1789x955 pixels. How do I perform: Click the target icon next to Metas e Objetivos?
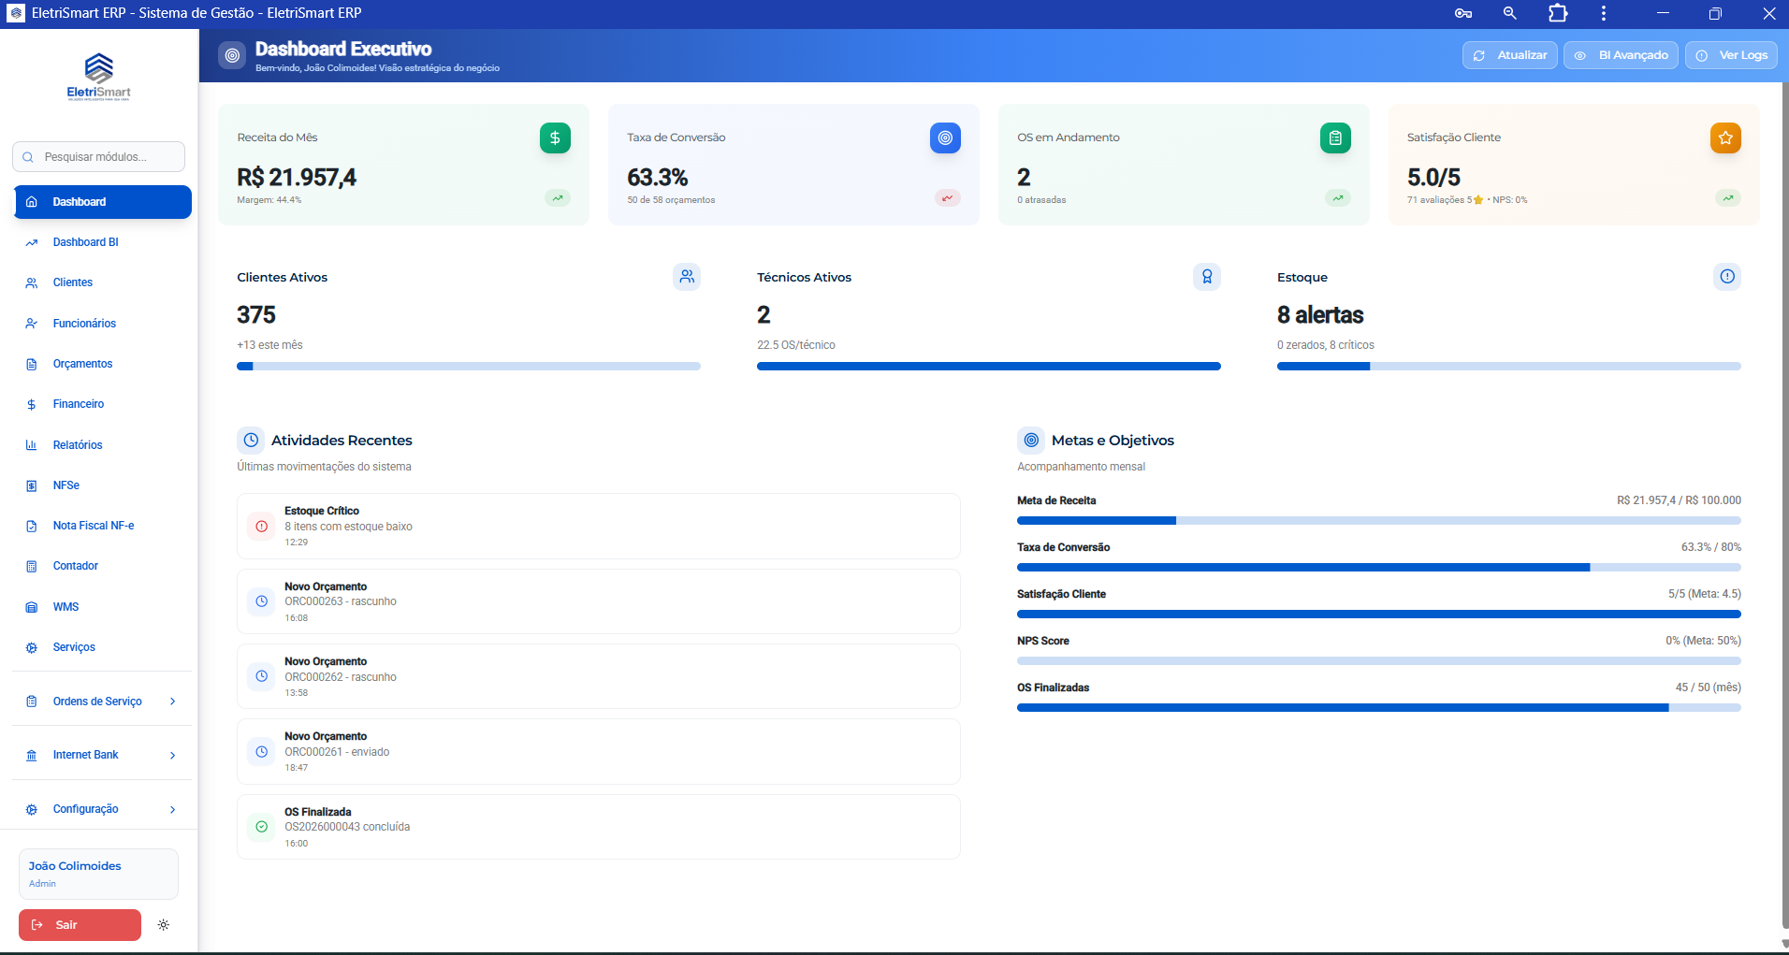[1031, 440]
